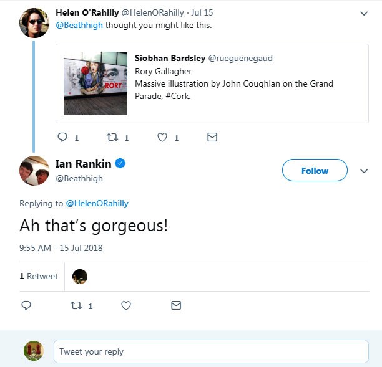Type in the "Tweet your reply" field
Viewport: 382px width, 367px height.
(x=211, y=351)
